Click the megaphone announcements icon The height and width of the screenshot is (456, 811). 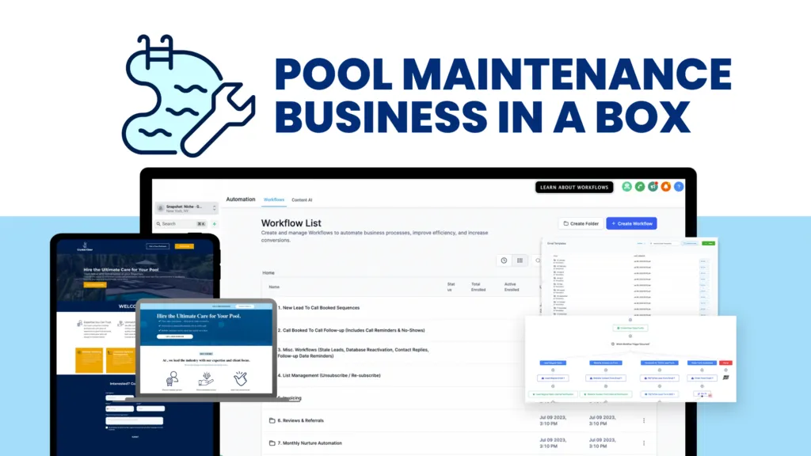[653, 187]
